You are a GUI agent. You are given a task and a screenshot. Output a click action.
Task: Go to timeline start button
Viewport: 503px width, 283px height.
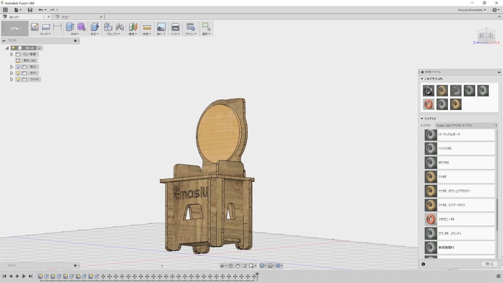(4, 276)
